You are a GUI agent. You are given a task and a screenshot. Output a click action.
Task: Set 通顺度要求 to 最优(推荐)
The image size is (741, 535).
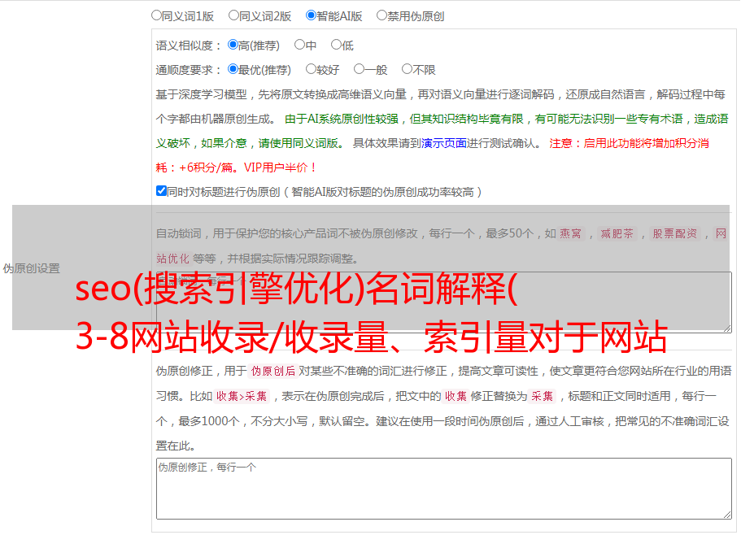pyautogui.click(x=233, y=69)
